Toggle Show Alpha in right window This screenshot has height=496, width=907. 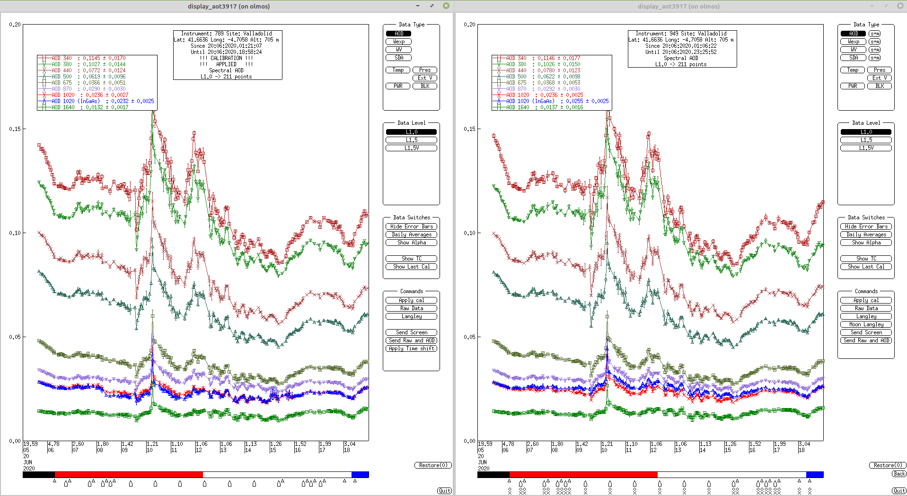point(866,243)
